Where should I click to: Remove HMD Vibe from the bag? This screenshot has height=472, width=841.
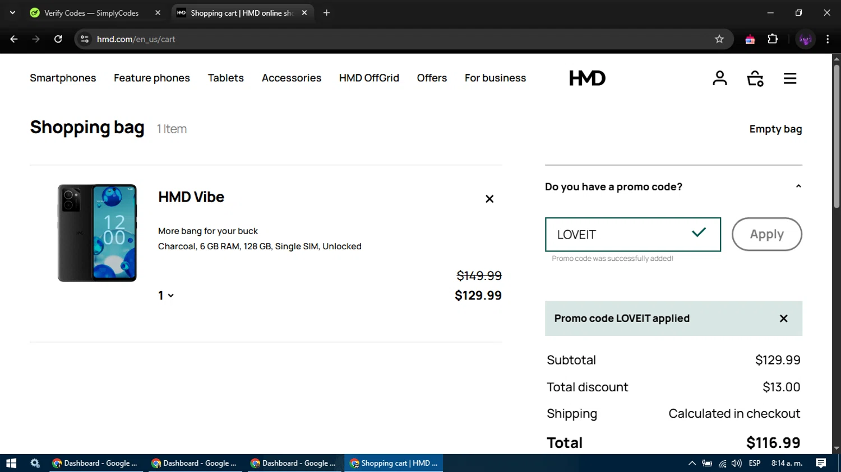(x=489, y=199)
